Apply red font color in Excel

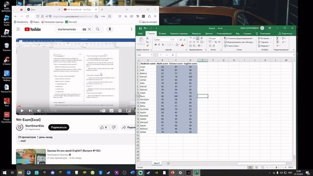pos(182,45)
